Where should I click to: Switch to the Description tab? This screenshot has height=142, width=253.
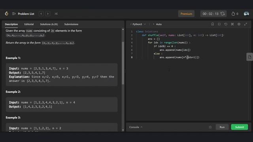pos(11,24)
